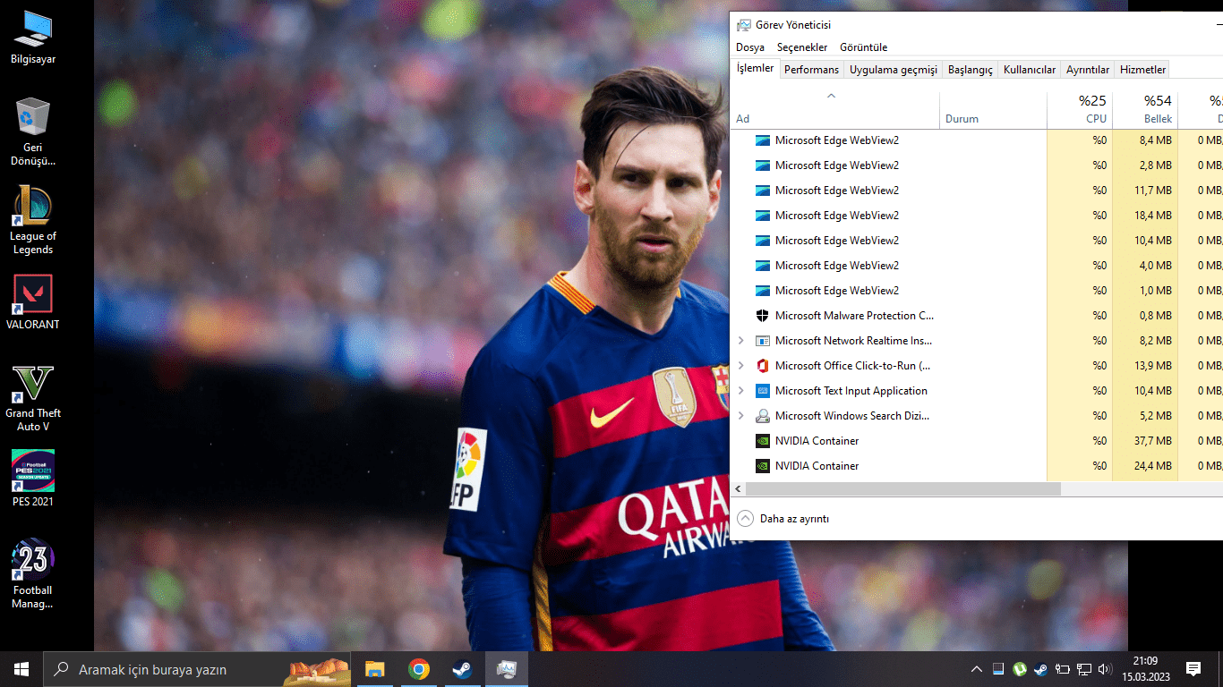1223x687 pixels.
Task: Open File Explorer from the taskbar
Action: click(375, 669)
